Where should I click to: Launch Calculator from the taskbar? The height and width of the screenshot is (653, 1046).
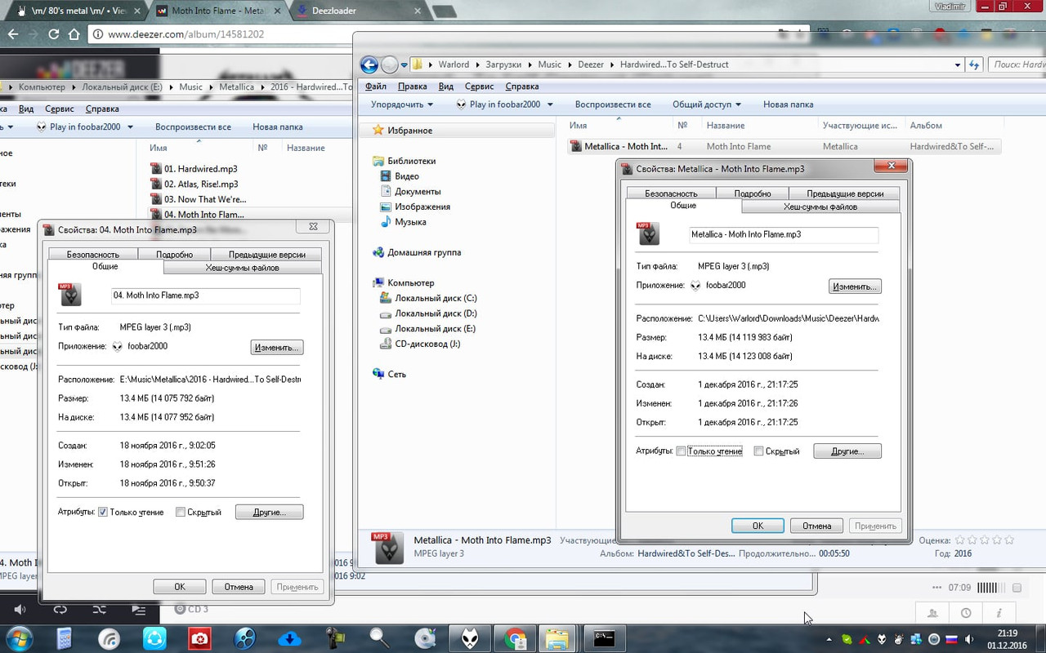coord(64,637)
